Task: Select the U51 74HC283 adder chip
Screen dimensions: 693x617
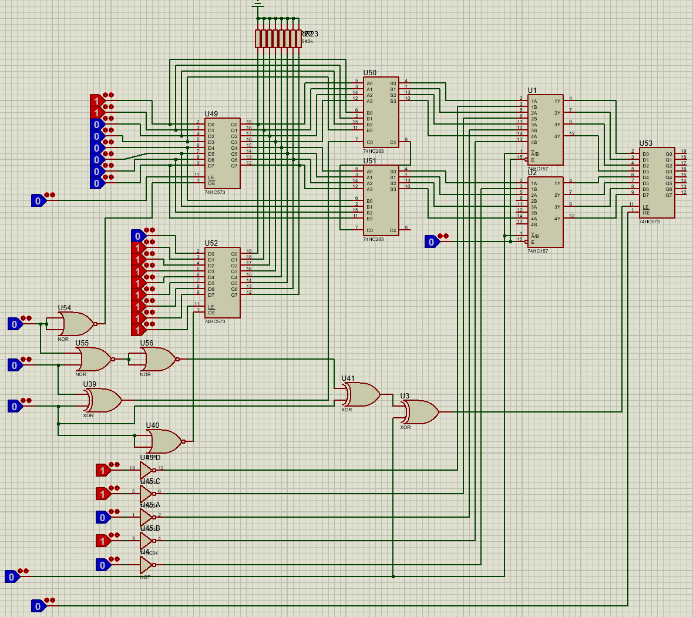Action: (x=381, y=200)
